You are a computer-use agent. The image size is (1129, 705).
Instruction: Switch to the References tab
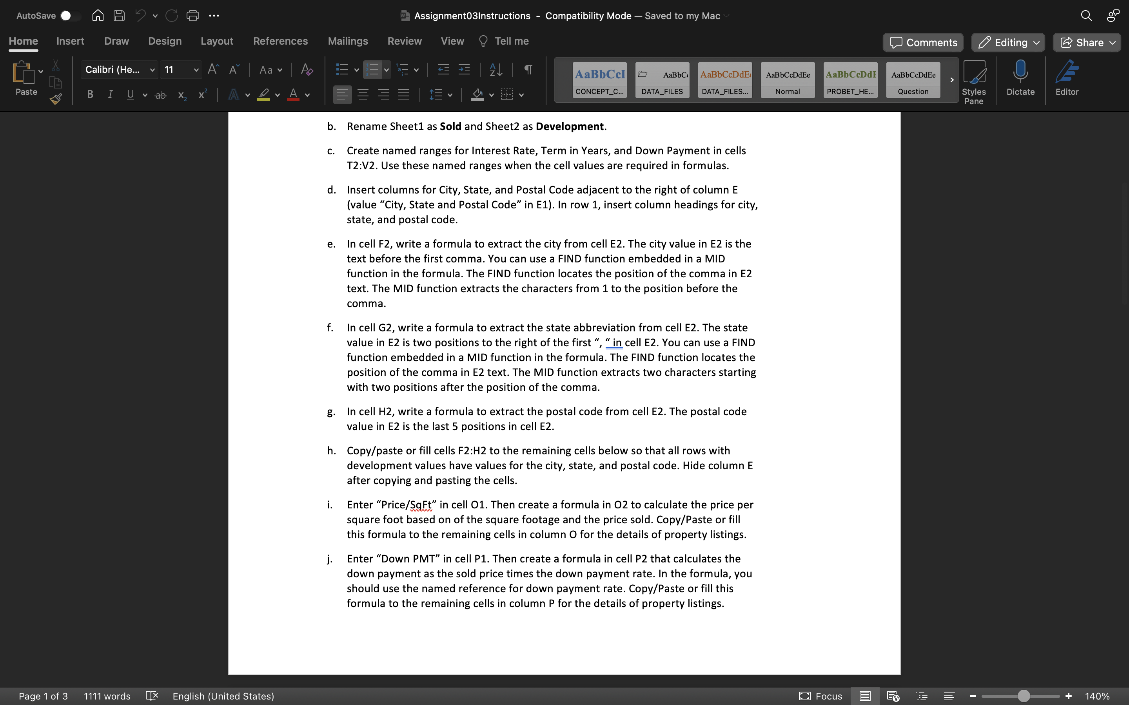[x=280, y=41]
